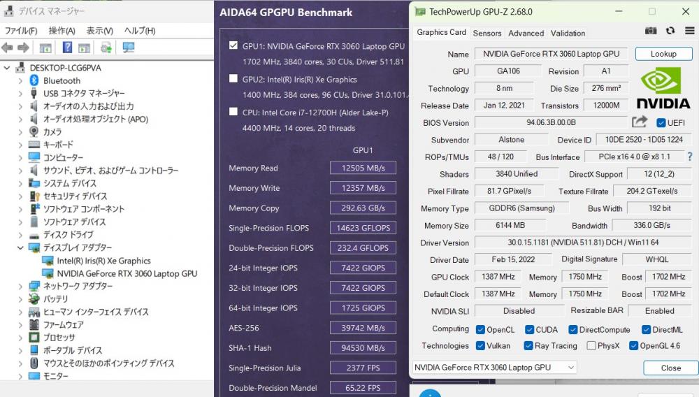Toggle the DirectCompute checkbox
The width and height of the screenshot is (699, 397).
573,330
